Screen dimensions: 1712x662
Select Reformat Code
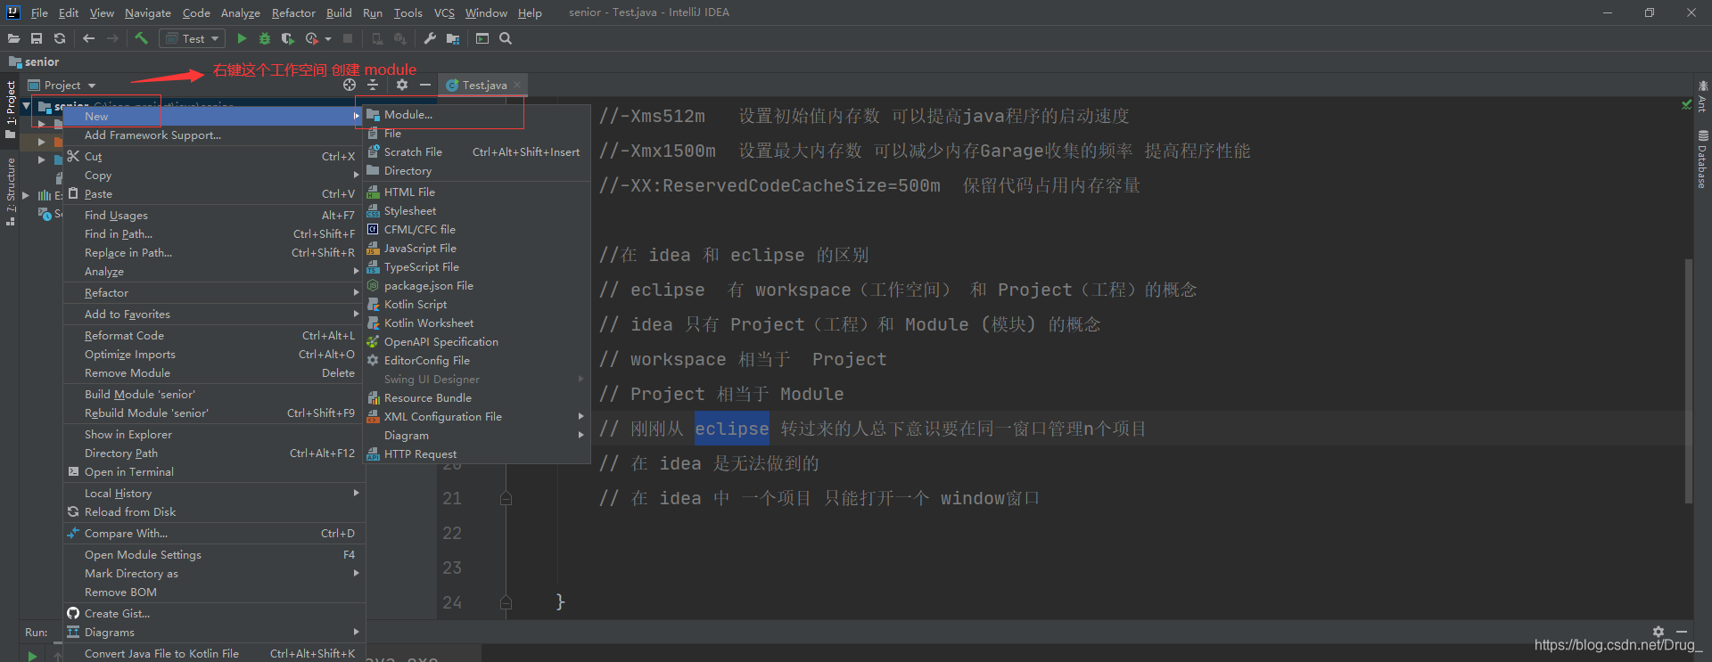[x=212, y=336]
